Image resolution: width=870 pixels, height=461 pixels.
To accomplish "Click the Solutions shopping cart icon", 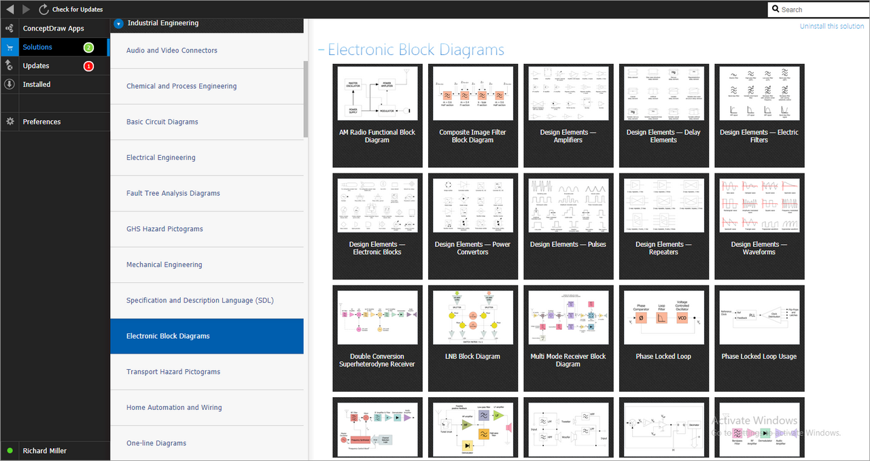I will click(10, 48).
